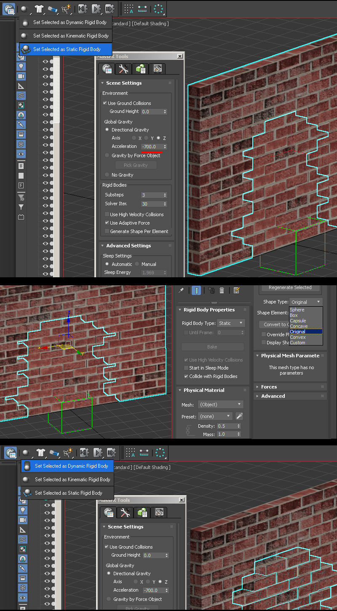Click start simulation icon in bottom screenshot toolbar
The width and height of the screenshot is (337, 611).
(98, 453)
